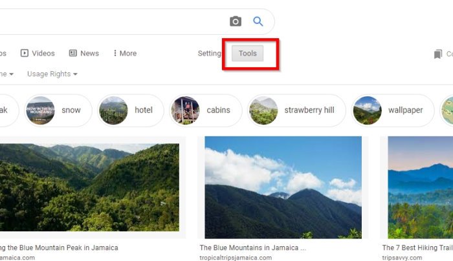Open The 7 Best Hiking Trails result
The width and height of the screenshot is (453, 261).
[x=417, y=247]
